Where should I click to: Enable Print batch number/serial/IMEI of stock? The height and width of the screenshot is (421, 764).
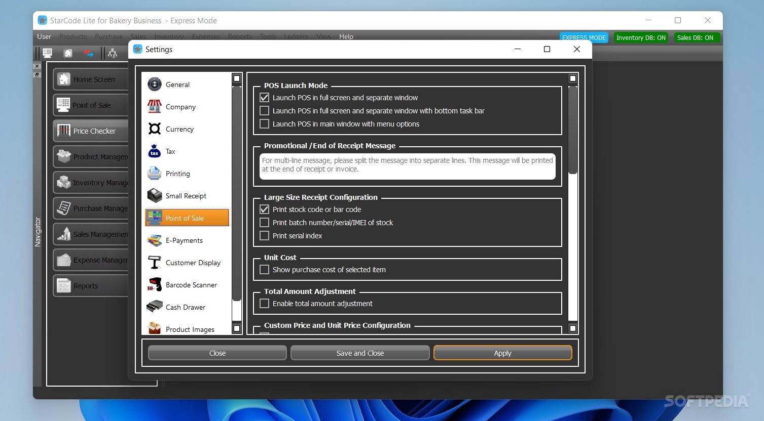pyautogui.click(x=264, y=223)
